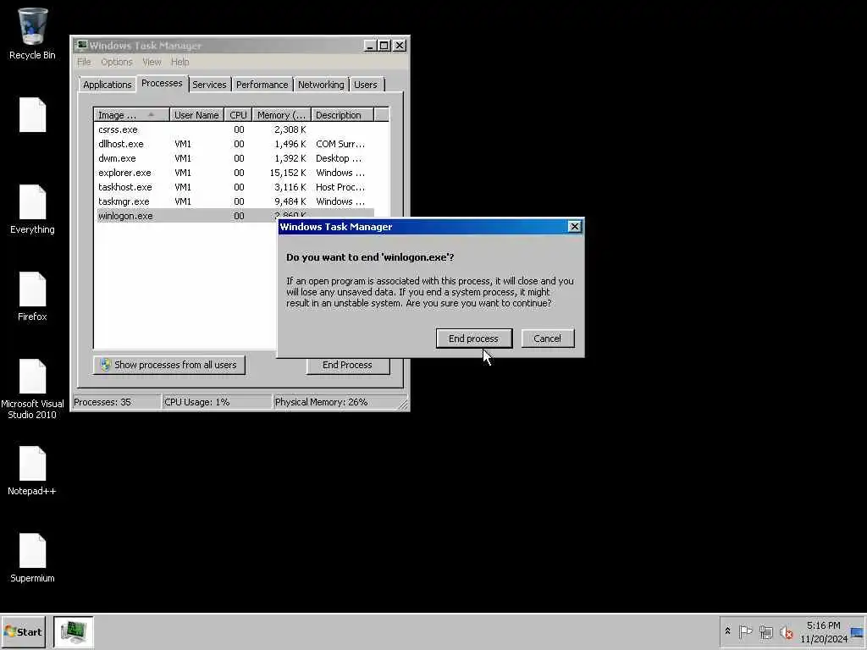Select the Notepad++ desktop icon
867x650 pixels.
[32, 471]
